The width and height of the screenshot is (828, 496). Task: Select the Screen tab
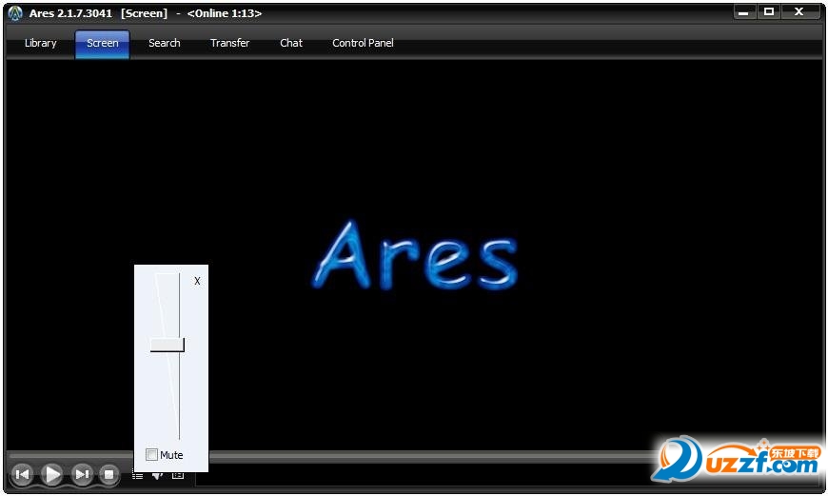tap(103, 43)
